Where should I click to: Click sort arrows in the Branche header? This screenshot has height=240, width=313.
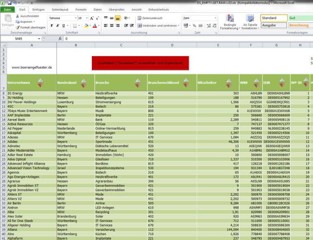pos(137,83)
